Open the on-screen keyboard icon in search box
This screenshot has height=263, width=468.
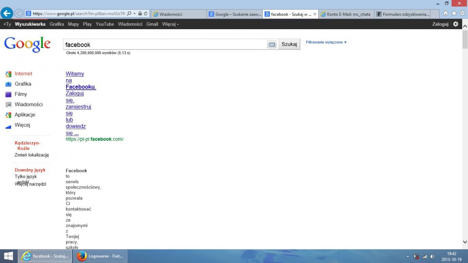(x=272, y=44)
